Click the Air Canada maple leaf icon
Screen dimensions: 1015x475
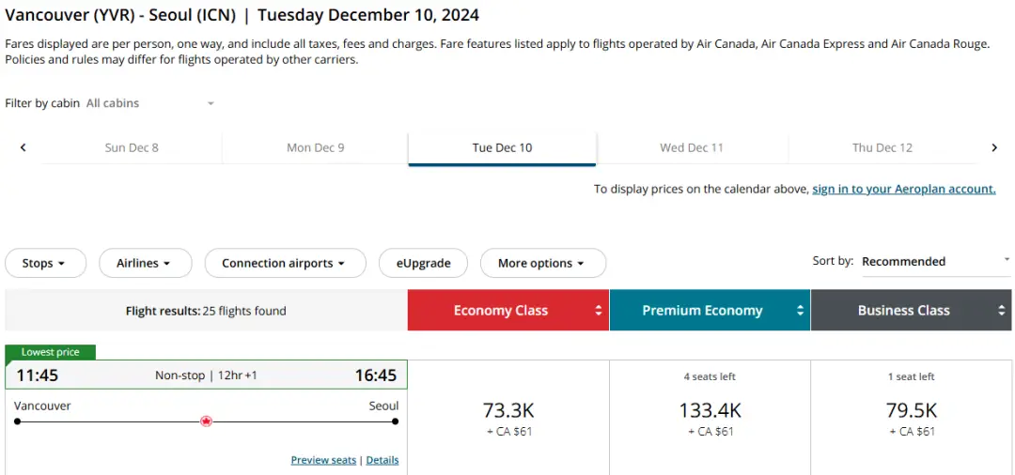(206, 421)
